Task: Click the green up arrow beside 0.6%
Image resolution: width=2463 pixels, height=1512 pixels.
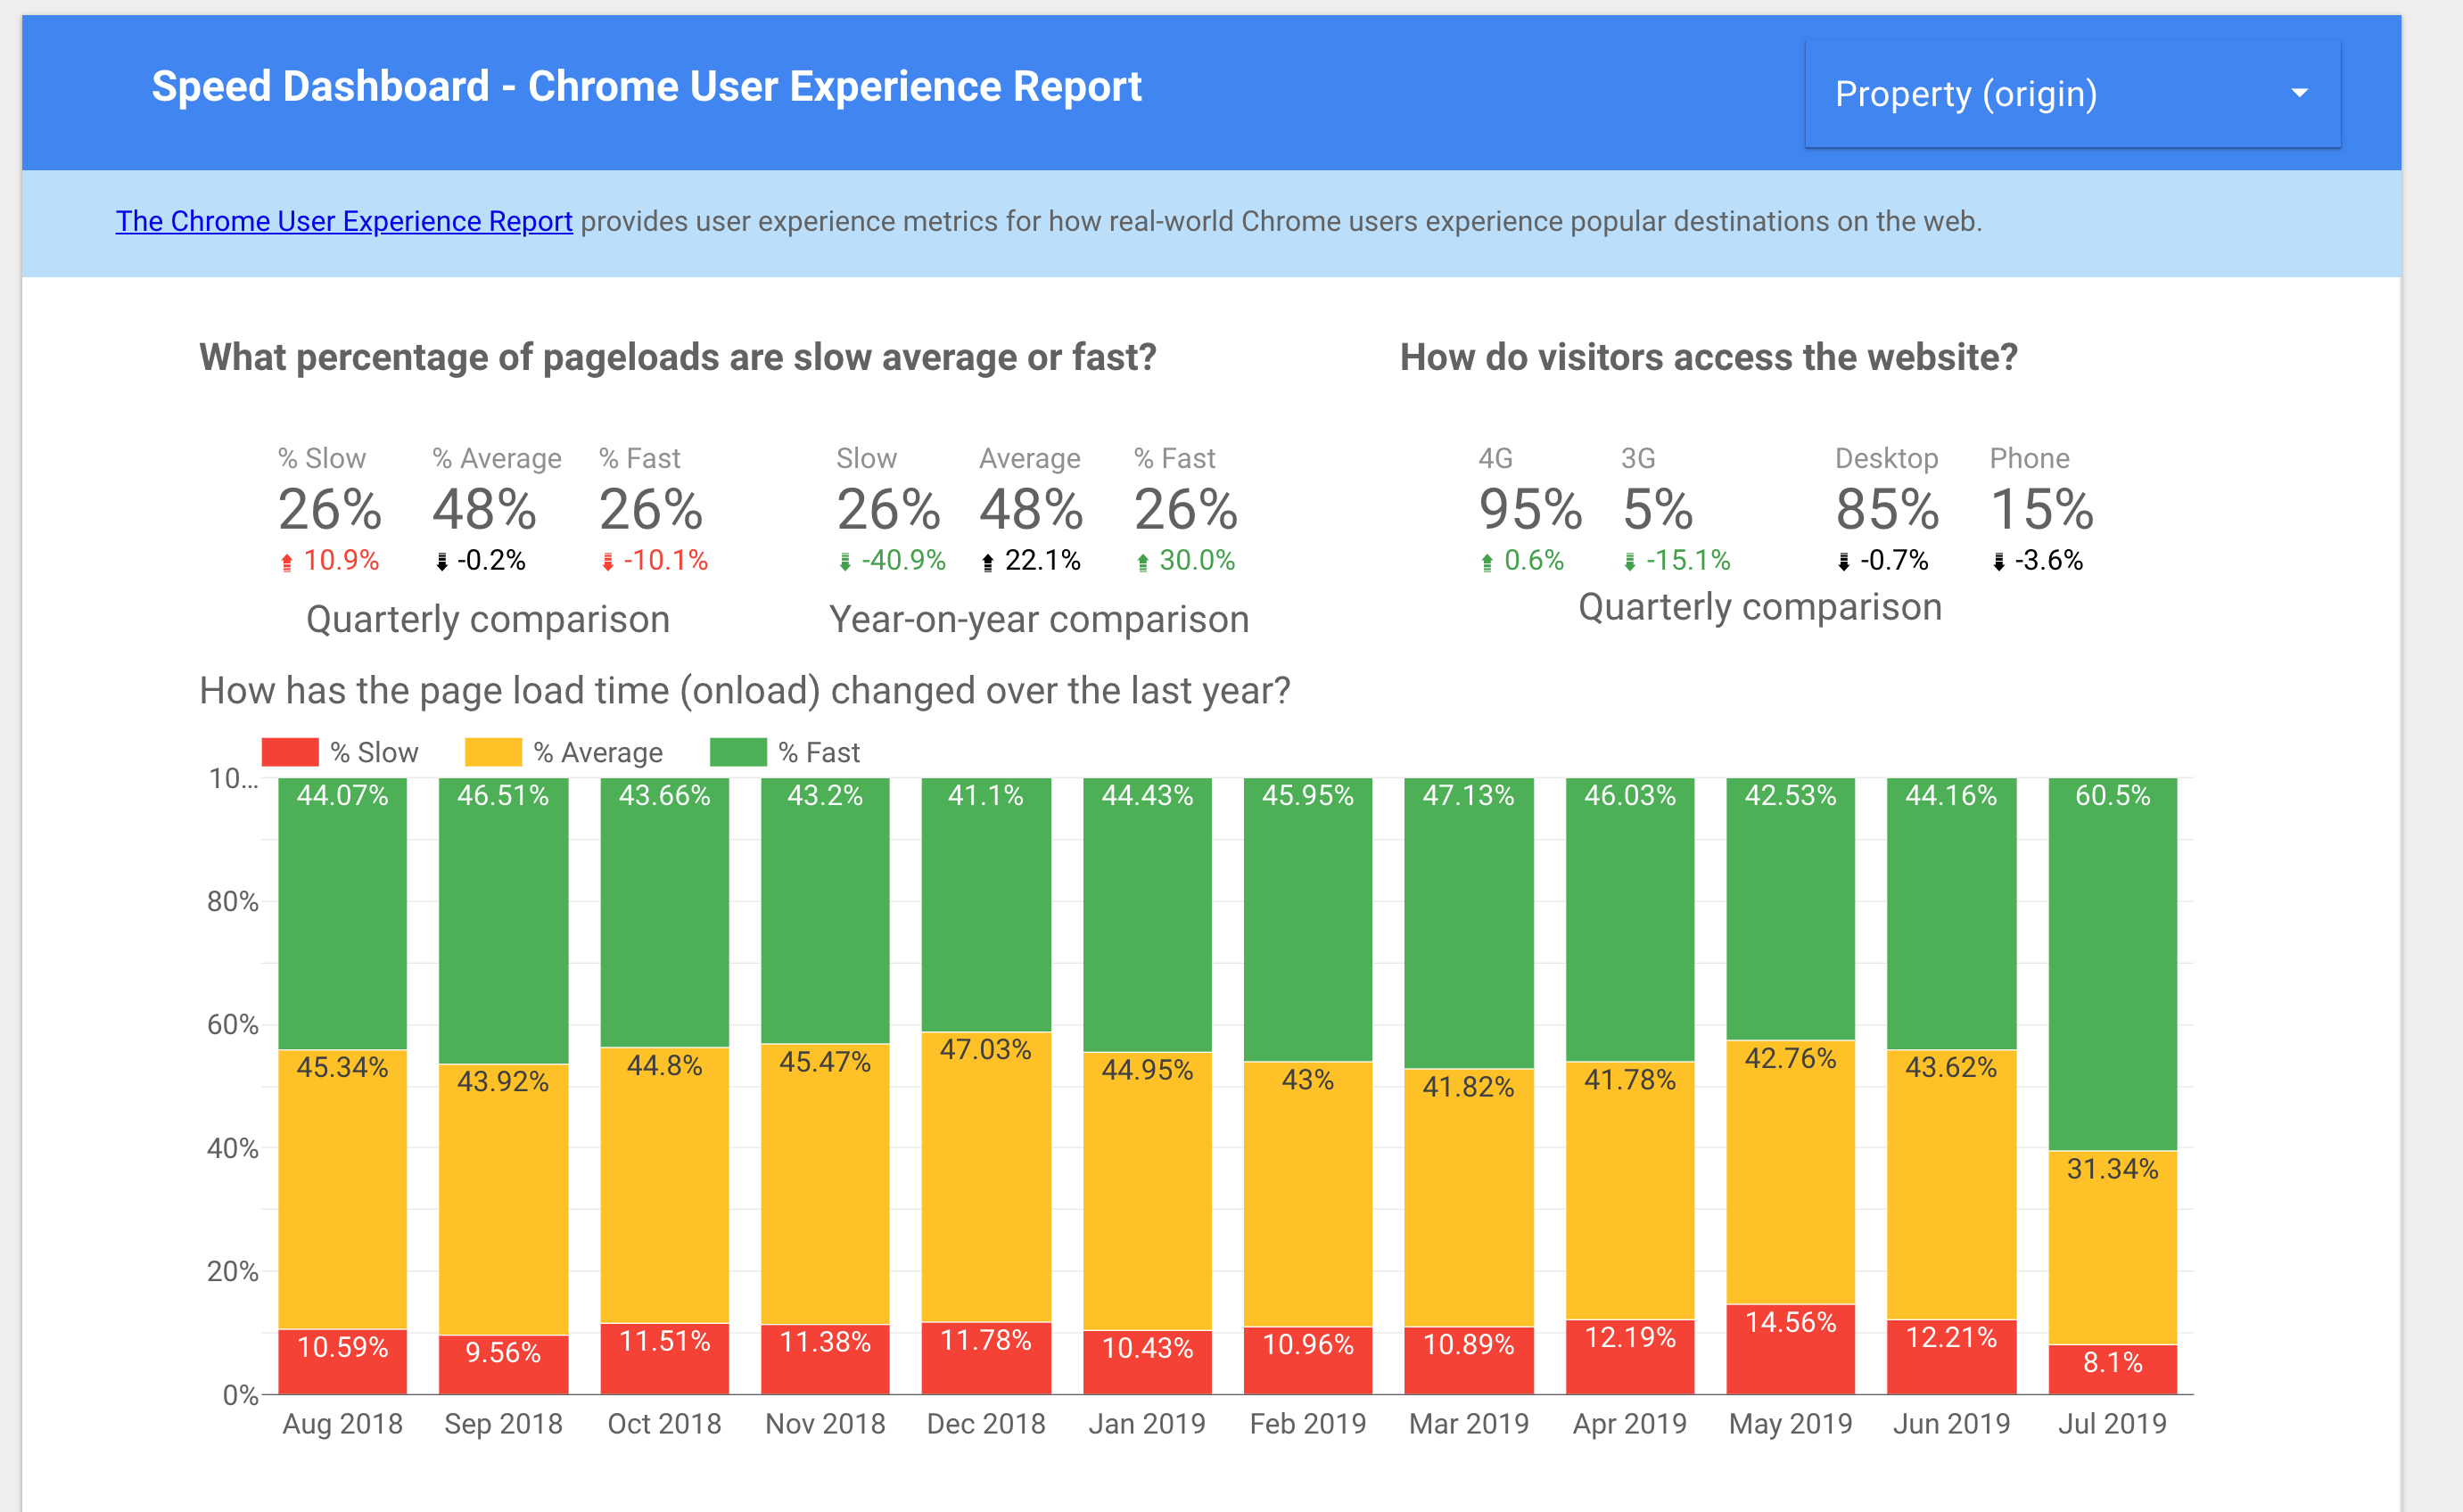Action: pos(1487,563)
